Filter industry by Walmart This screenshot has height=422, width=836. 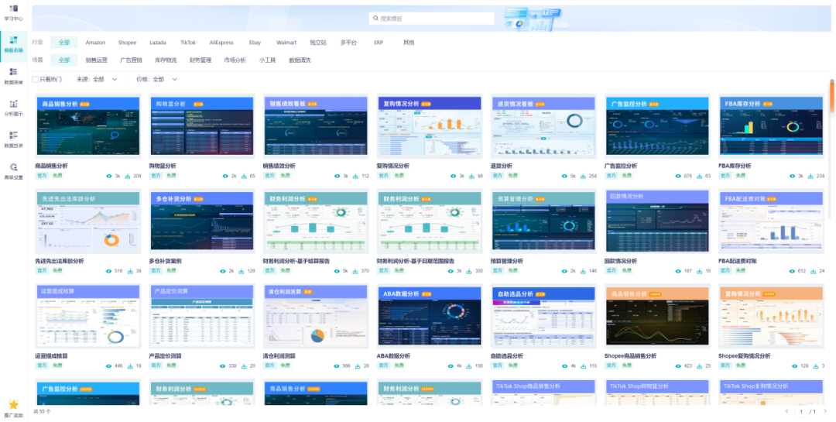tap(286, 43)
